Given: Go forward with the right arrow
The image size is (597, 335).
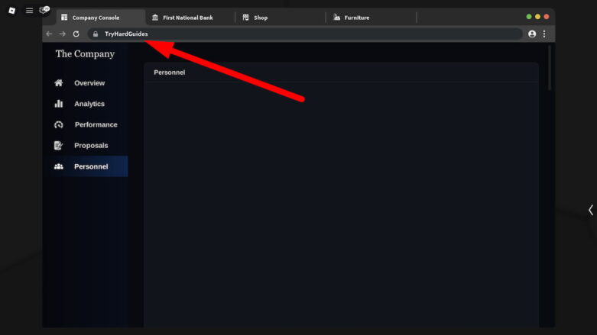Looking at the screenshot, I should [x=63, y=34].
